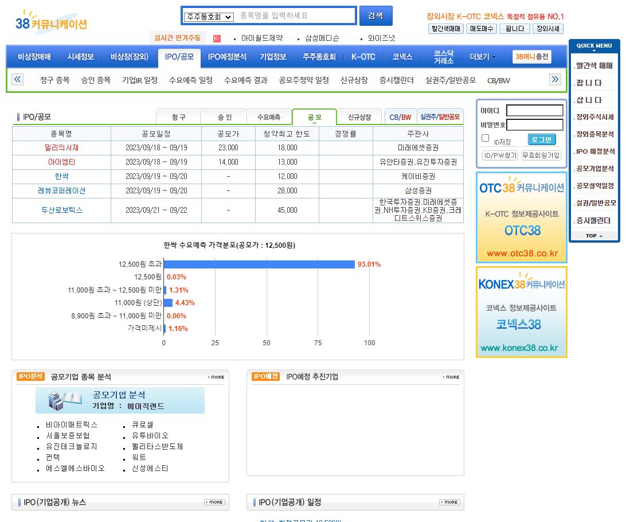Open the KONEX38 코넥스38 banner
Screen dimensions: 626x522
click(522, 312)
